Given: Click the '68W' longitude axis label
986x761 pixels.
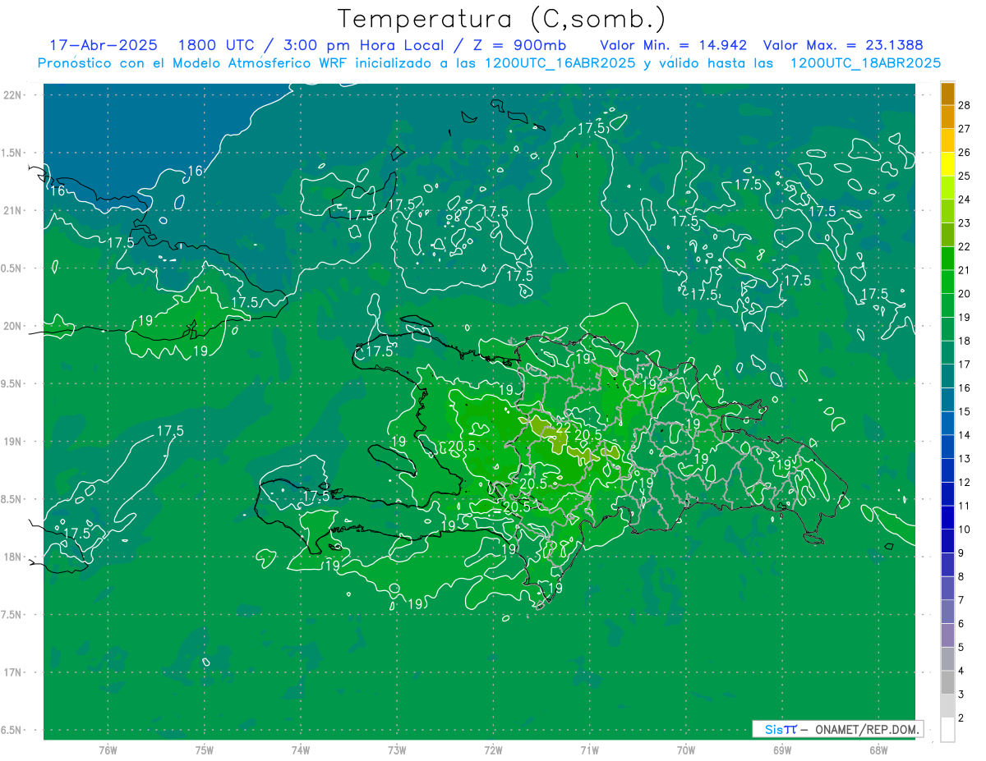Looking at the screenshot, I should (x=878, y=750).
